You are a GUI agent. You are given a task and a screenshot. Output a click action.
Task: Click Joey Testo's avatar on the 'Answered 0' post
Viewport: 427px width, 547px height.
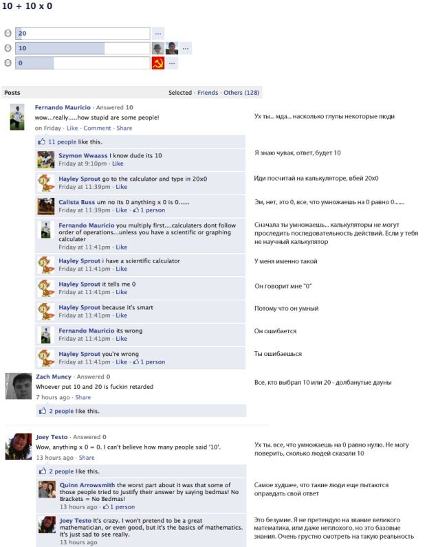pyautogui.click(x=19, y=446)
